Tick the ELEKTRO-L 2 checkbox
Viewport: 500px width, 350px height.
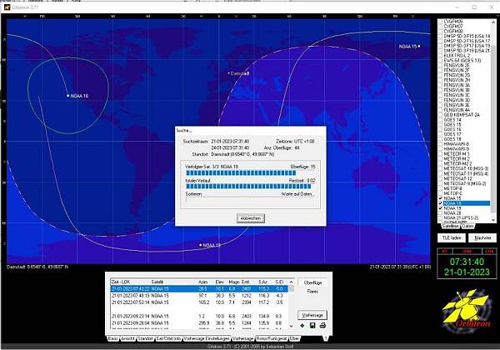441,56
